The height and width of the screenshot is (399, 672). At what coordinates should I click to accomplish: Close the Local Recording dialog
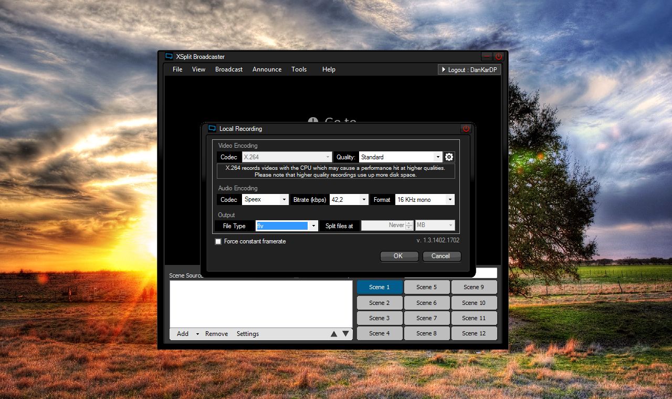click(x=466, y=128)
